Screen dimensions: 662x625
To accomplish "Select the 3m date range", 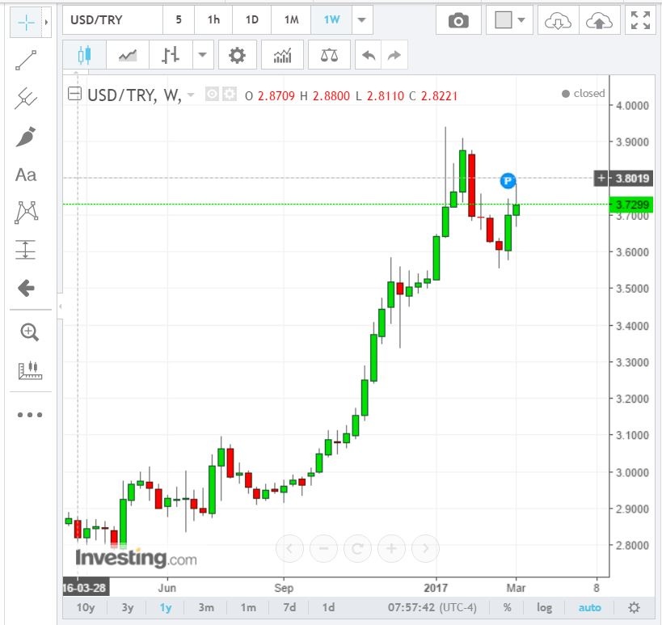I will tap(206, 607).
